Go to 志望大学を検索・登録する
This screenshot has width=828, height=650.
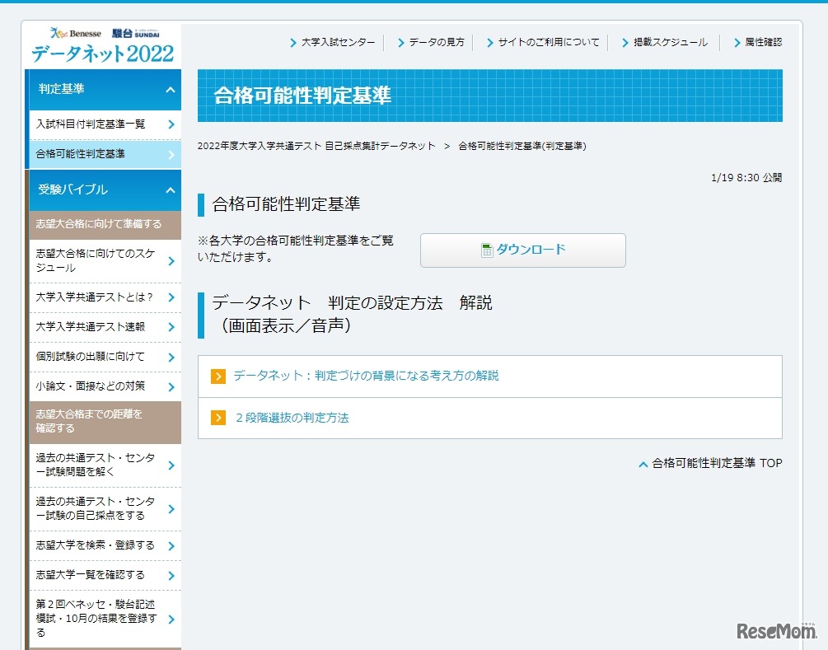pyautogui.click(x=95, y=545)
